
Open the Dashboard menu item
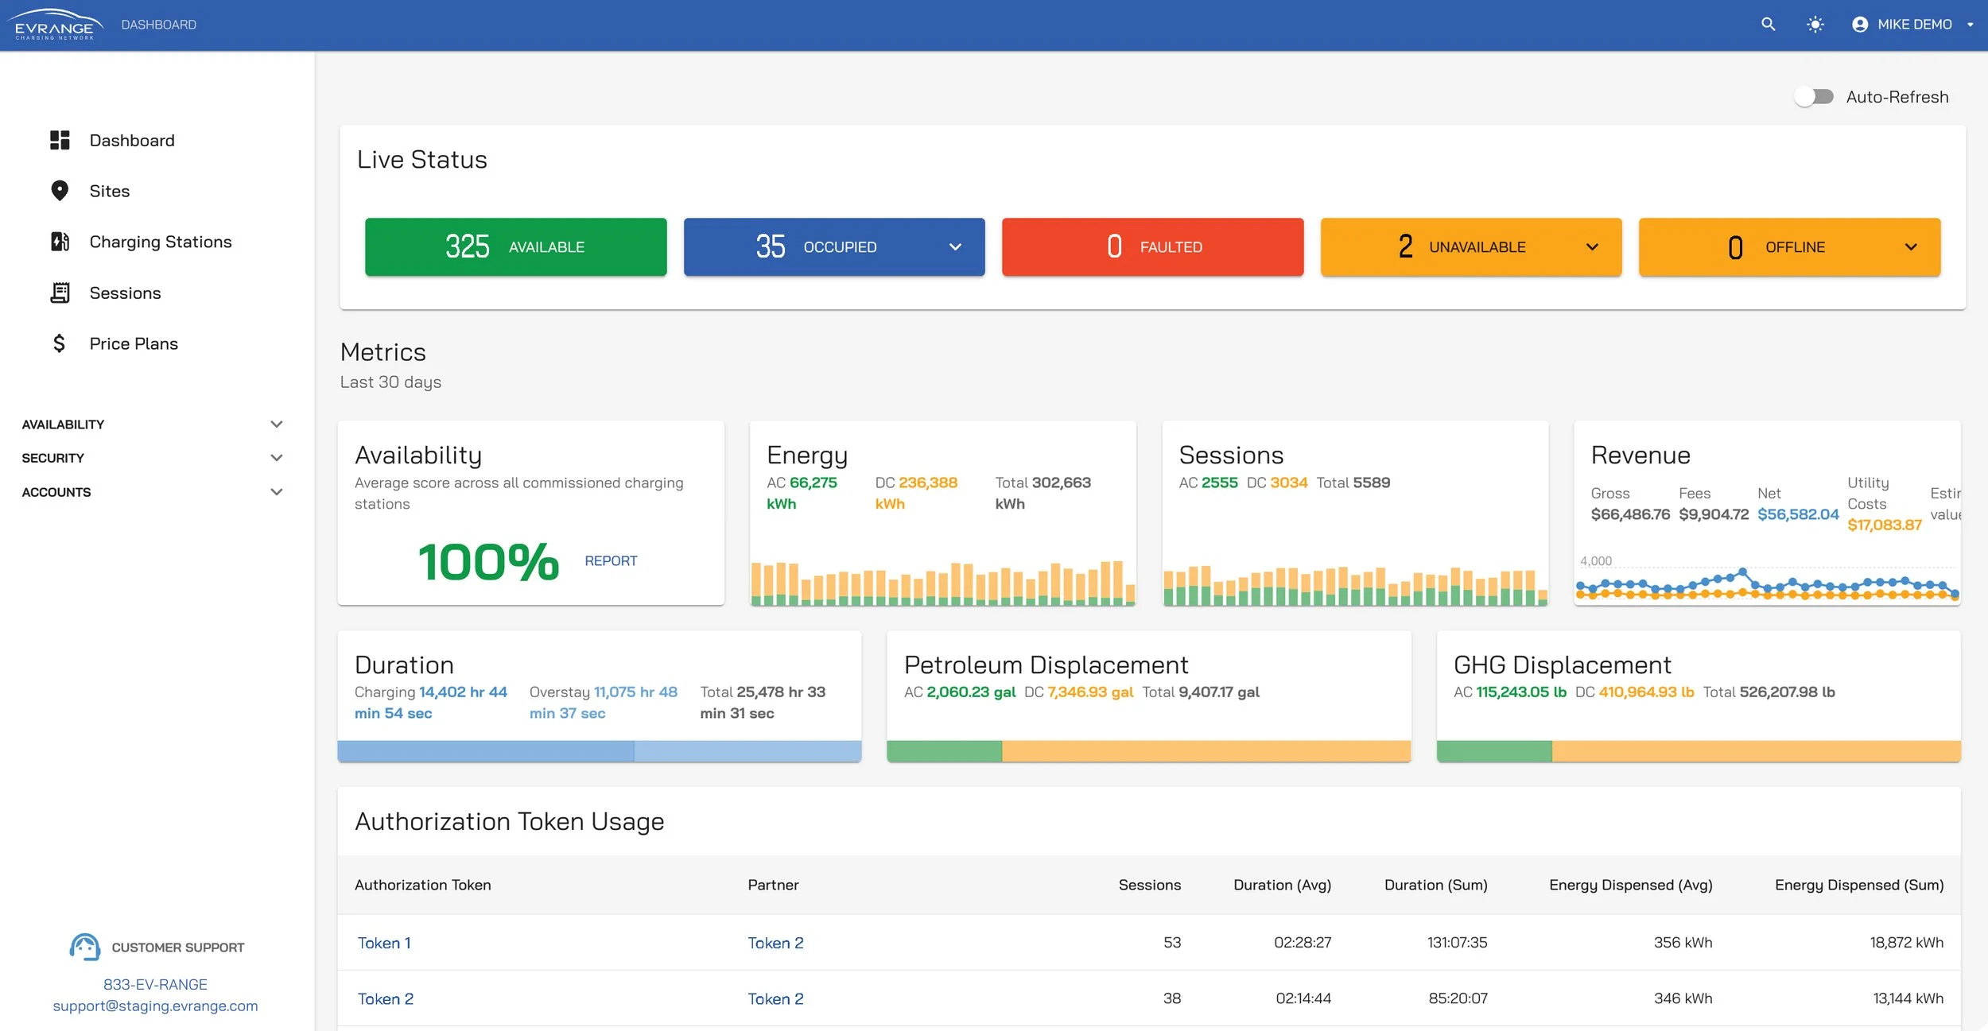[132, 141]
